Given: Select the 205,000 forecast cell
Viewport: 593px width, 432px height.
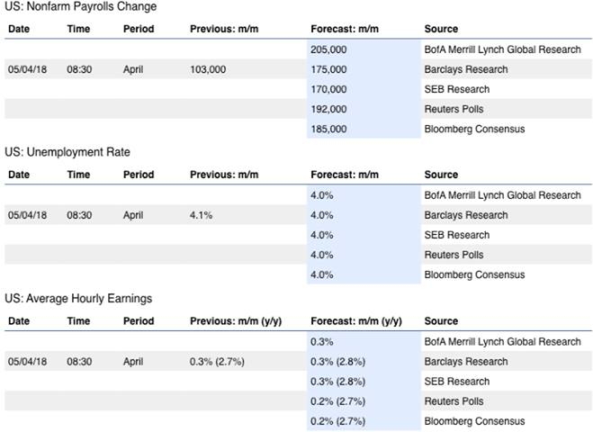Looking at the screenshot, I should point(329,49).
